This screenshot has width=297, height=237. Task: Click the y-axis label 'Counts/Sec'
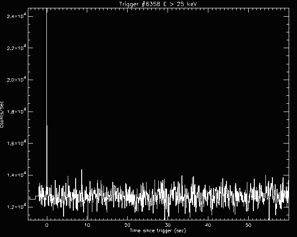pos(2,114)
